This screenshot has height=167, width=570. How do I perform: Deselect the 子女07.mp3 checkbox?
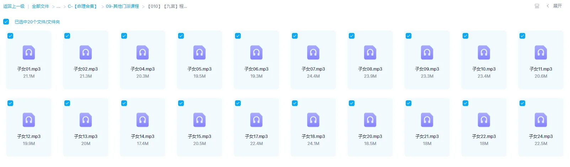click(295, 36)
